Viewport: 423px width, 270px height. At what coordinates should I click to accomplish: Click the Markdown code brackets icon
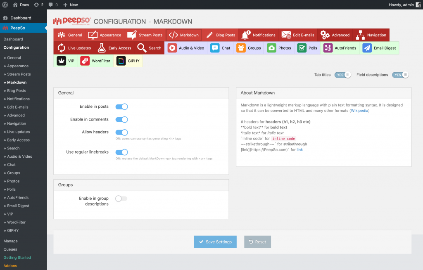point(173,35)
